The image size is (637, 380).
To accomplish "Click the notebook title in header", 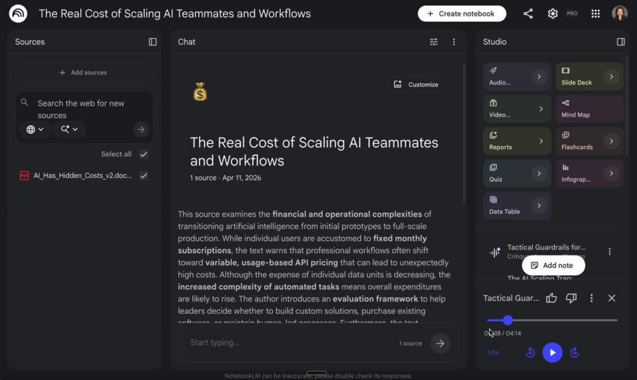I will point(175,14).
